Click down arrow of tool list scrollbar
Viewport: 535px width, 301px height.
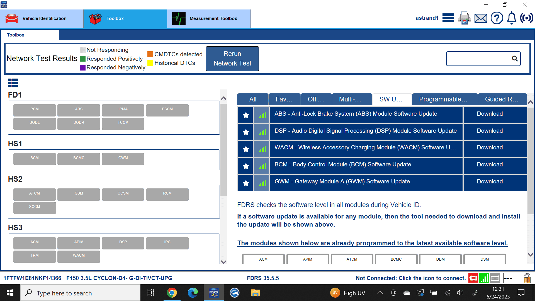(531, 254)
